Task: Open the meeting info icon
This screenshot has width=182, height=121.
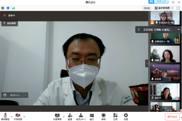Action: point(3,8)
